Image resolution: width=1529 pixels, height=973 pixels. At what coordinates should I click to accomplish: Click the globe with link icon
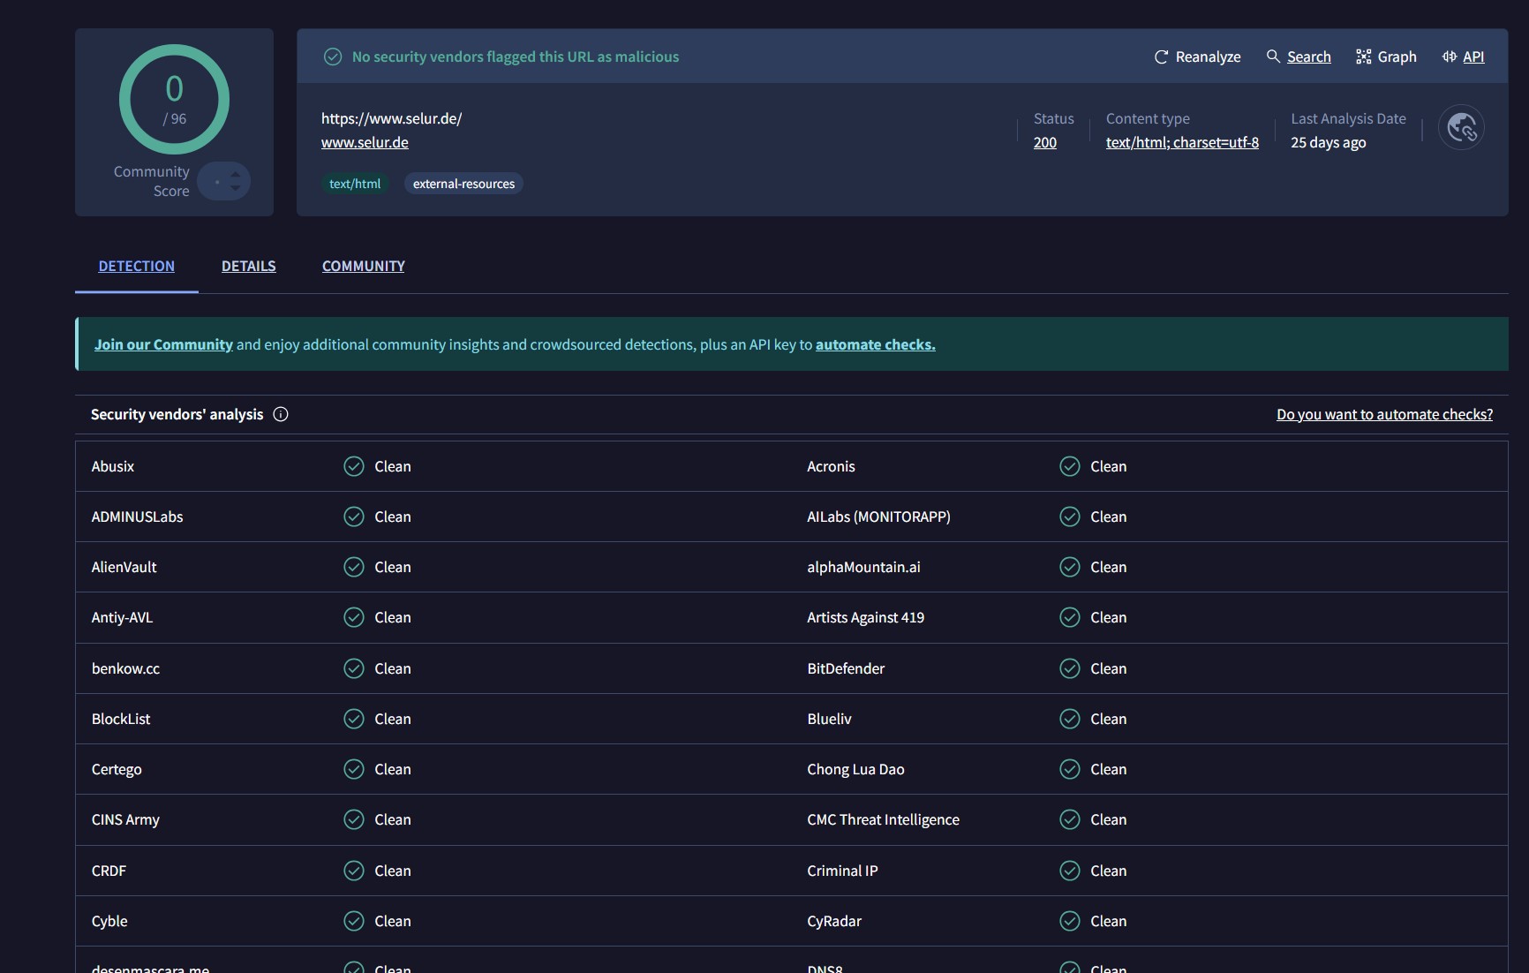tap(1461, 128)
